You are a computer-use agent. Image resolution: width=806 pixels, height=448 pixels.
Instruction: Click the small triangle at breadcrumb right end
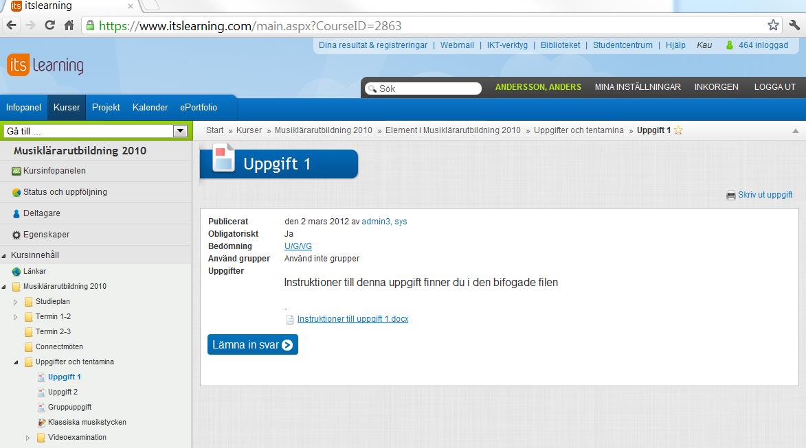(x=795, y=131)
